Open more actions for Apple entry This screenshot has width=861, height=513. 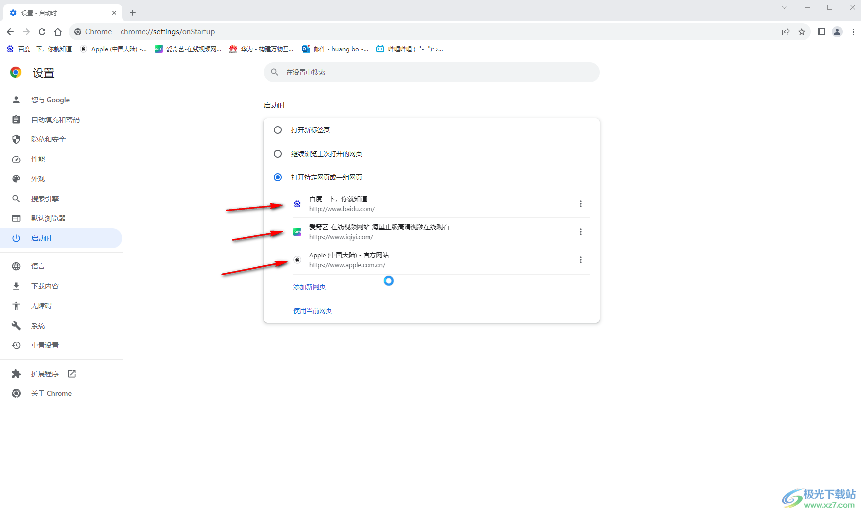pyautogui.click(x=581, y=260)
